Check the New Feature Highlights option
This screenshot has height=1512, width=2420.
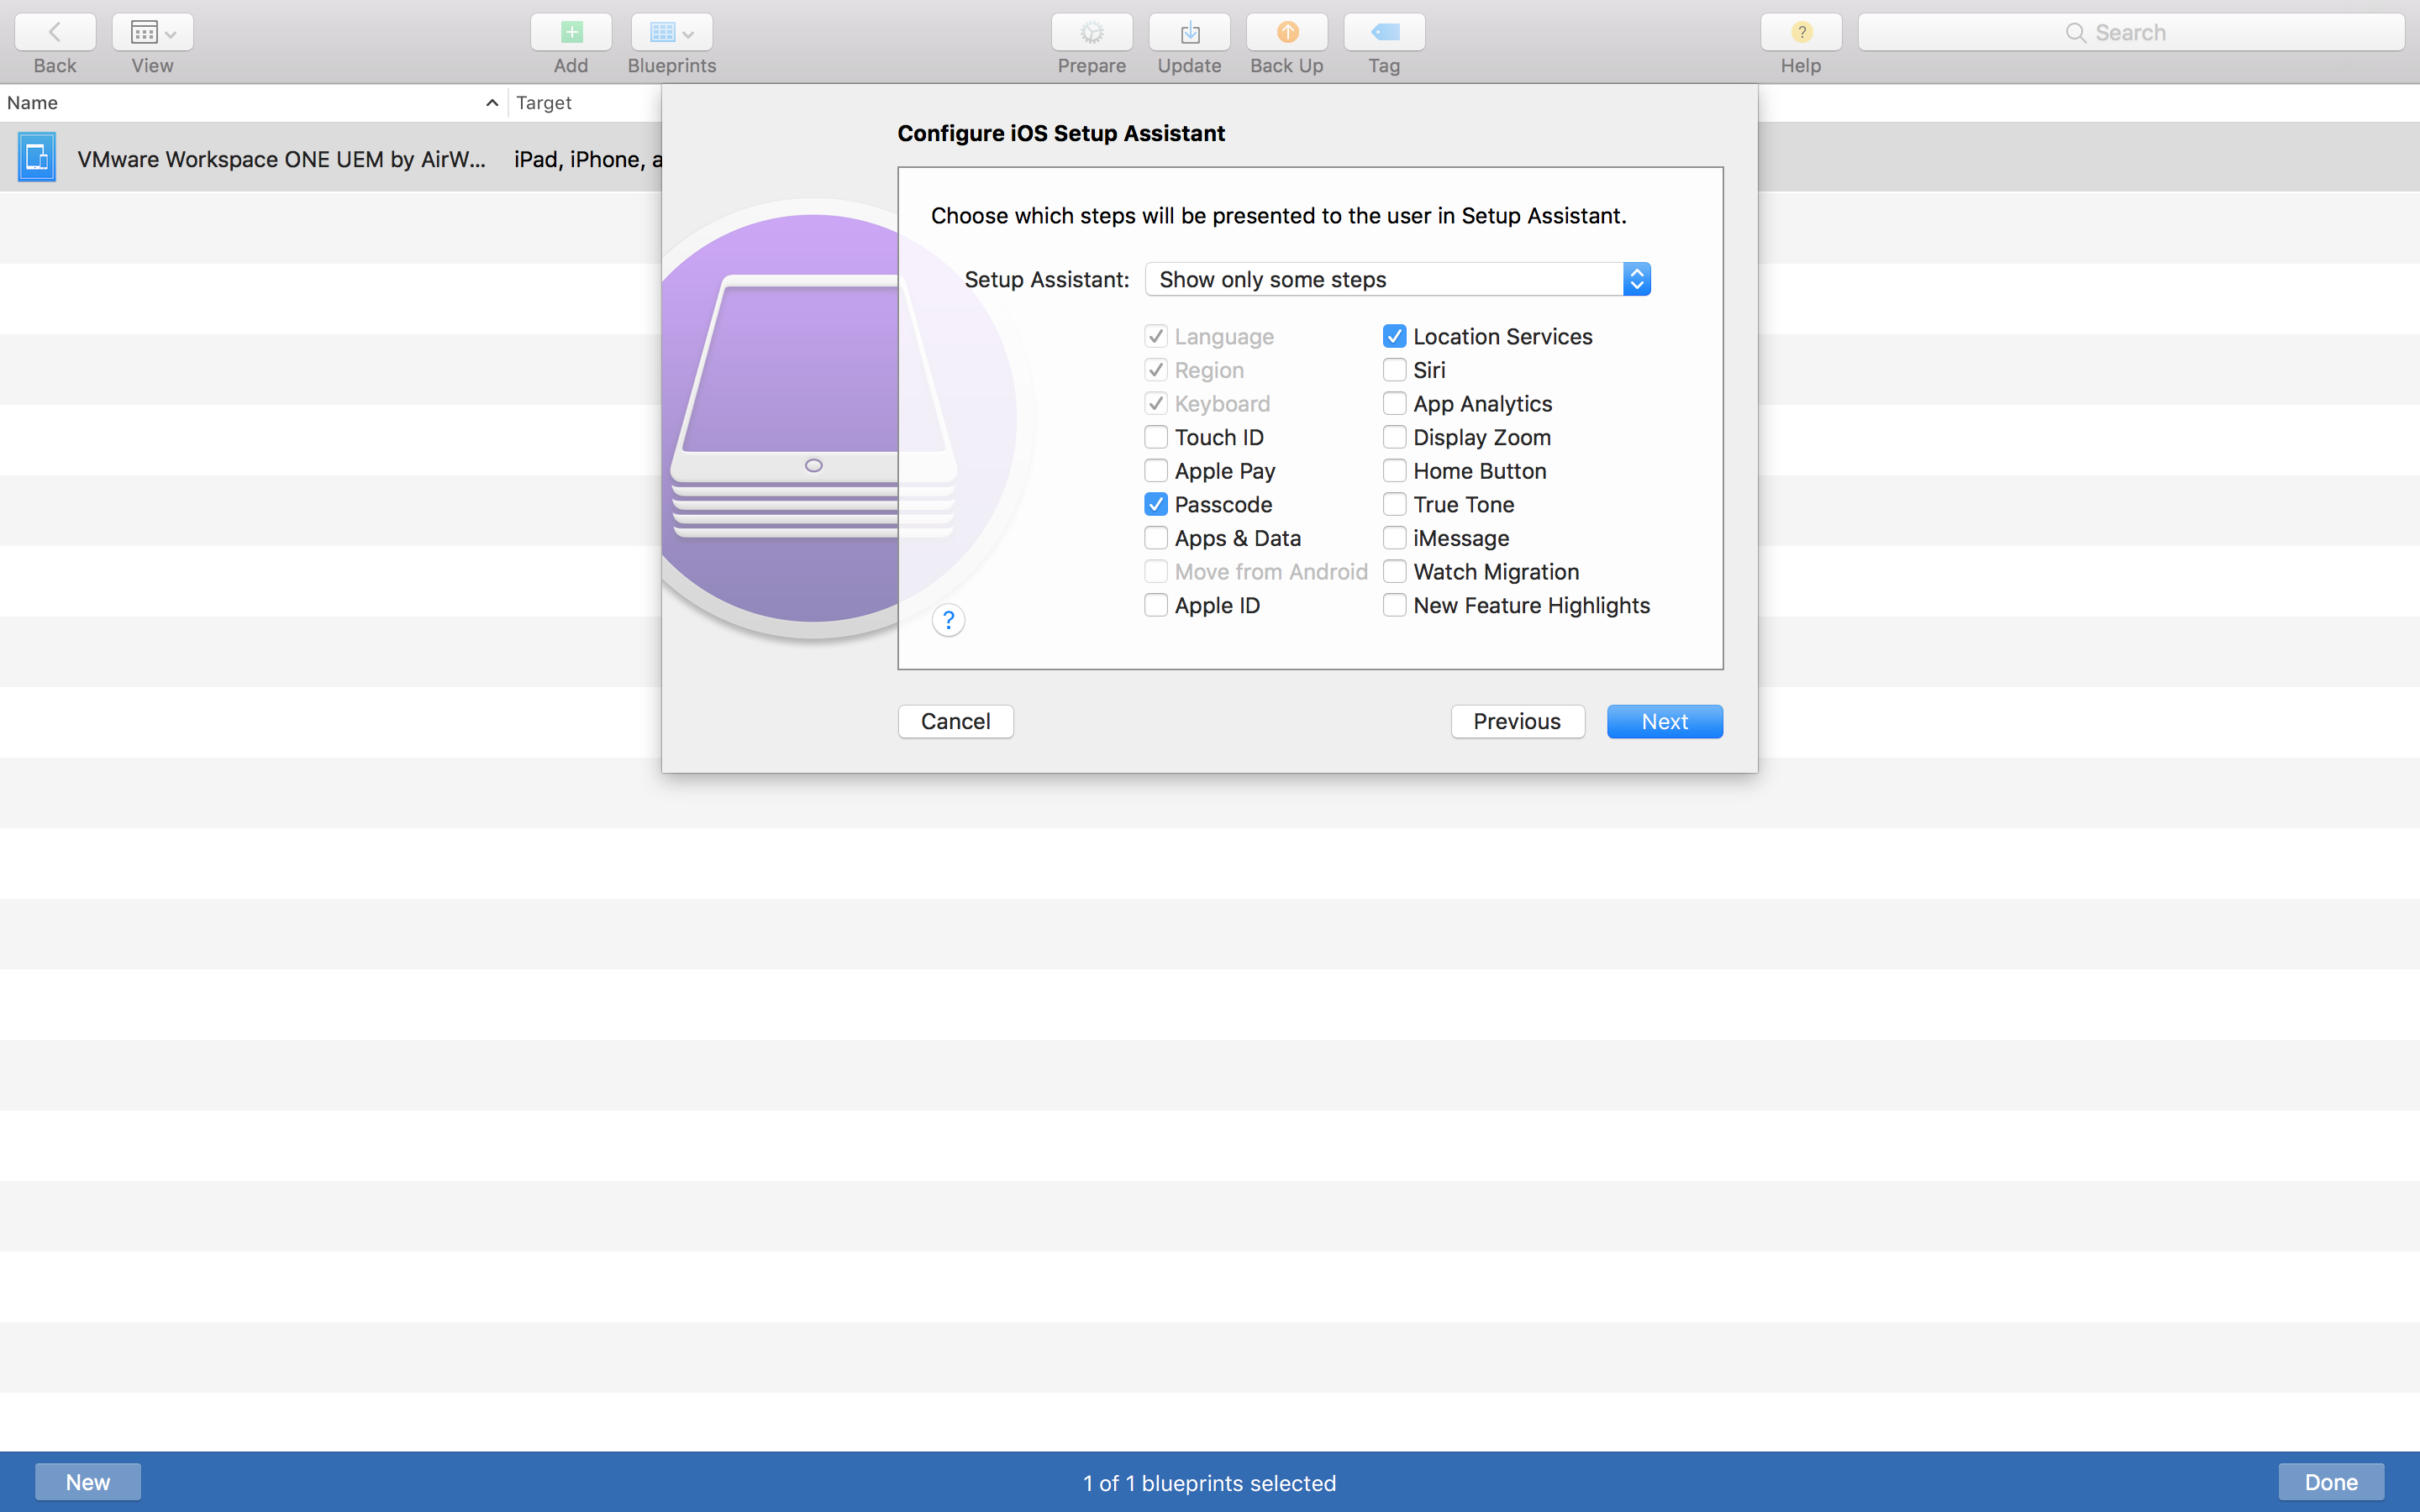(x=1394, y=605)
